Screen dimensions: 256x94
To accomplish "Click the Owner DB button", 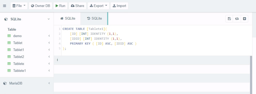I will pos(40,6).
